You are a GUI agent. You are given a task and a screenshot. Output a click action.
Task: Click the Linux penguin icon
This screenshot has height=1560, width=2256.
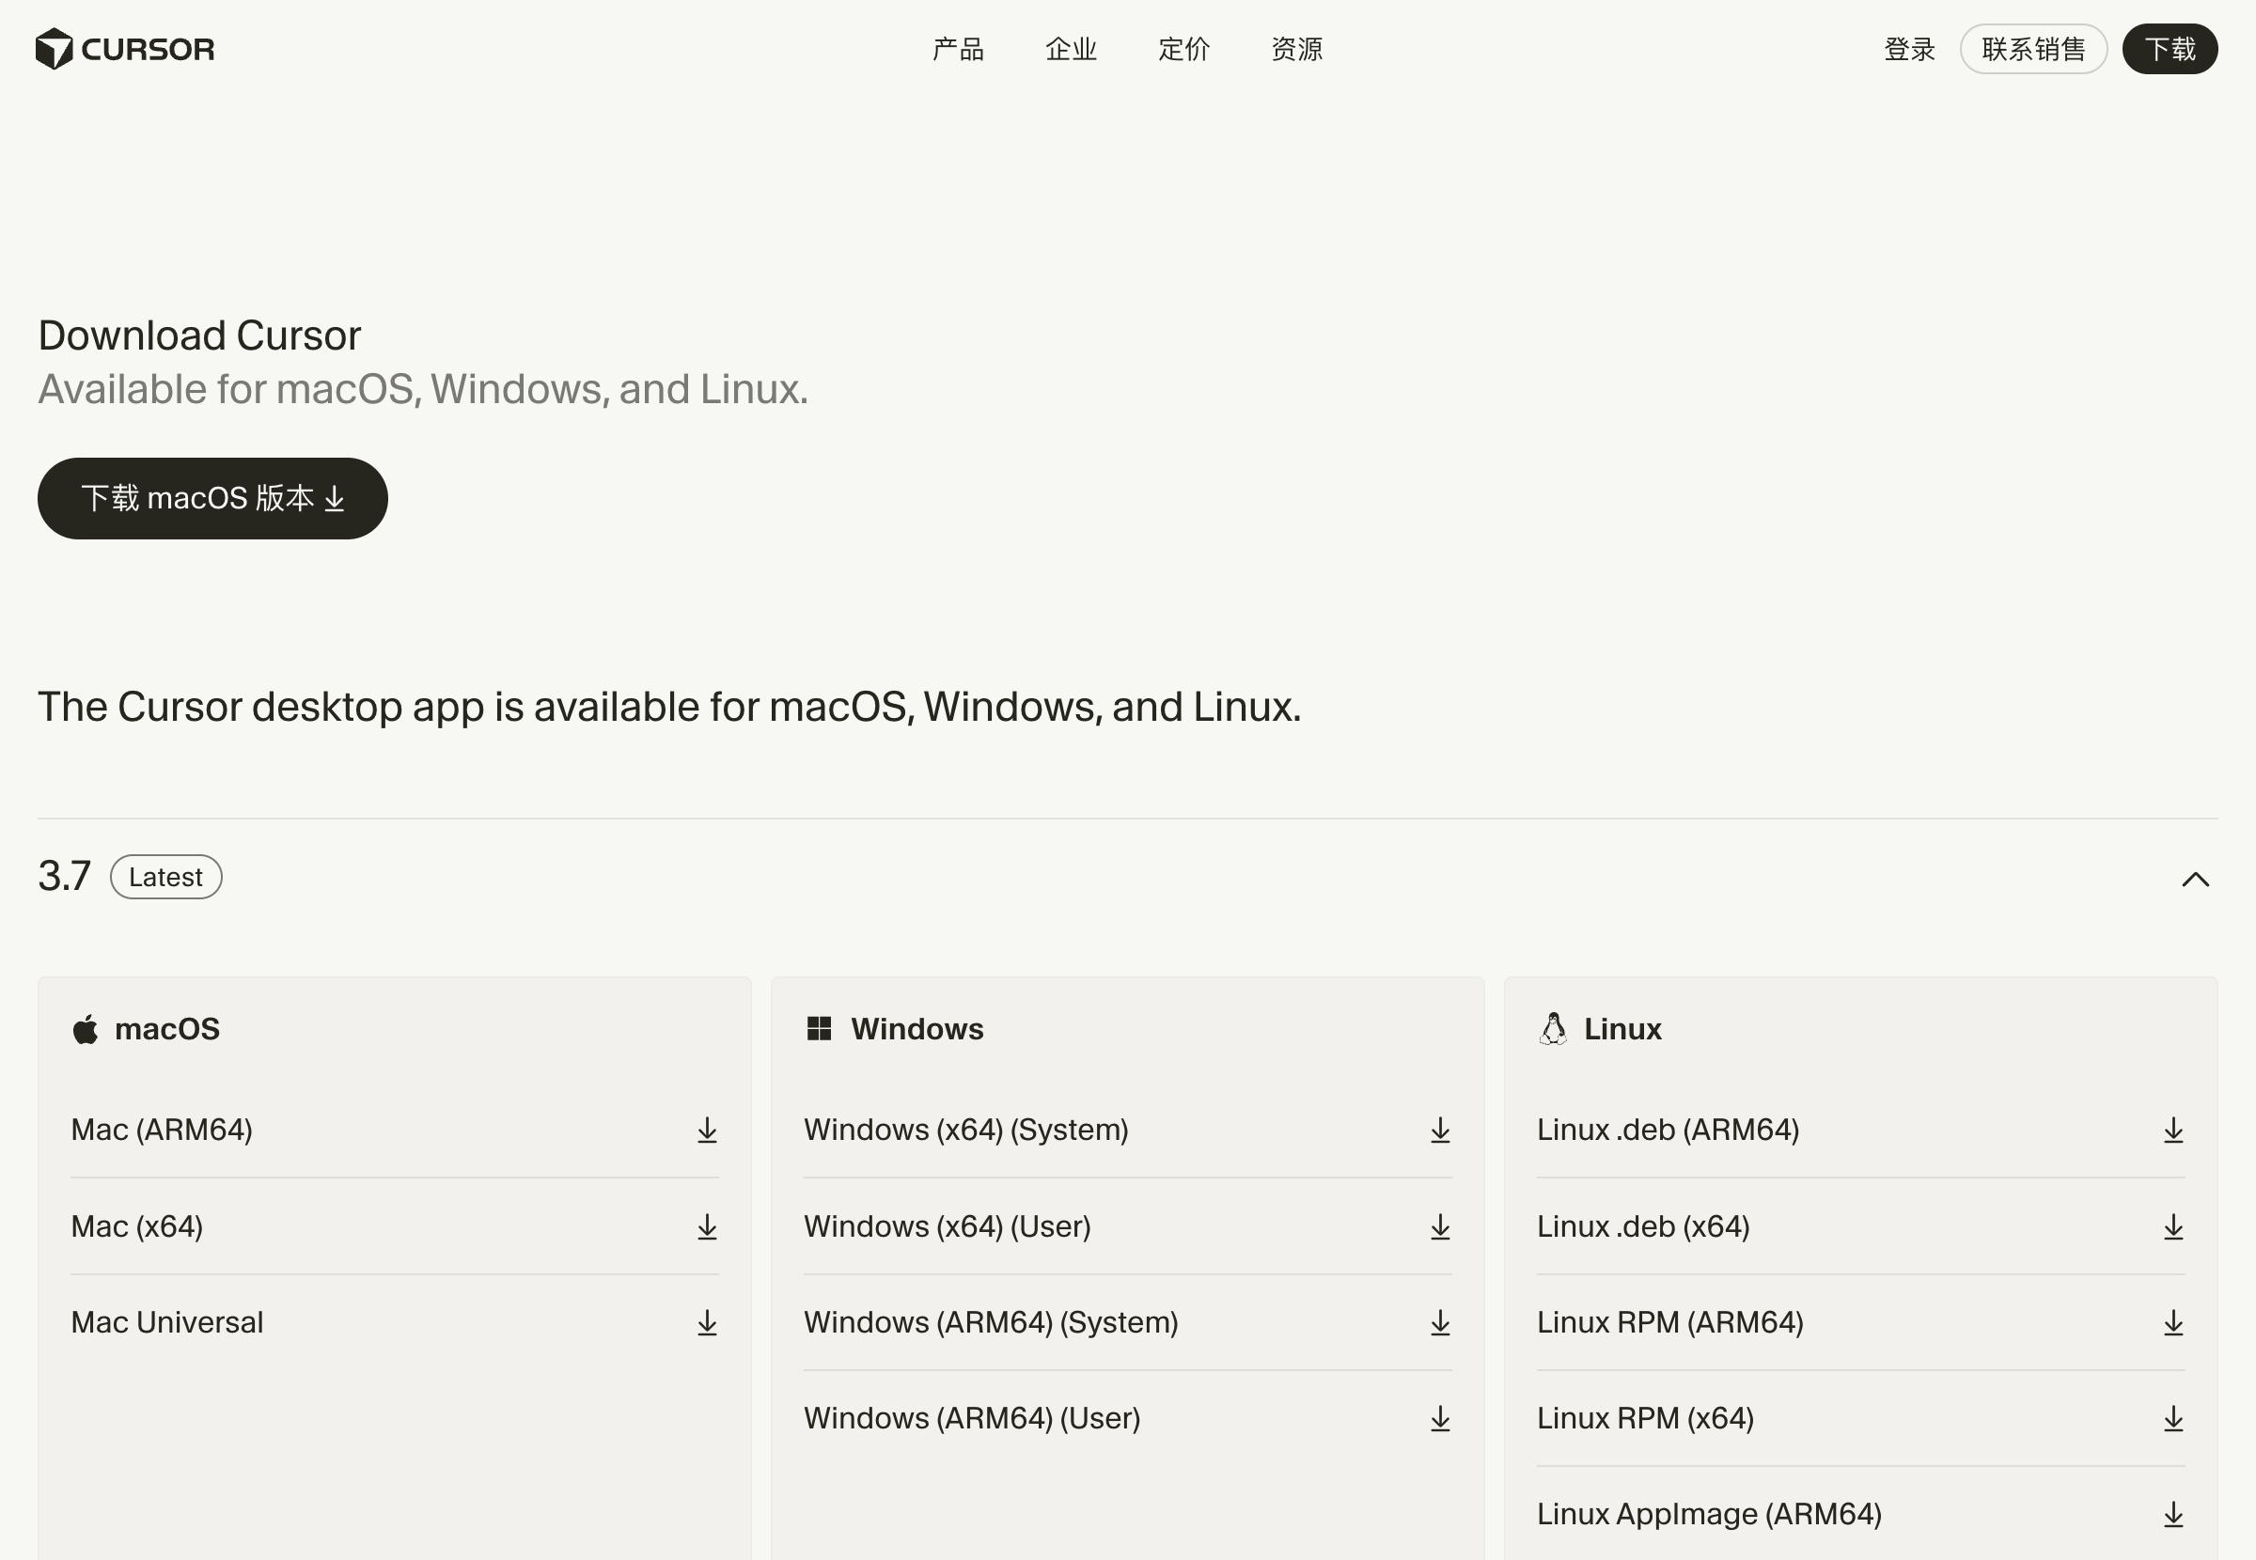coord(1553,1028)
